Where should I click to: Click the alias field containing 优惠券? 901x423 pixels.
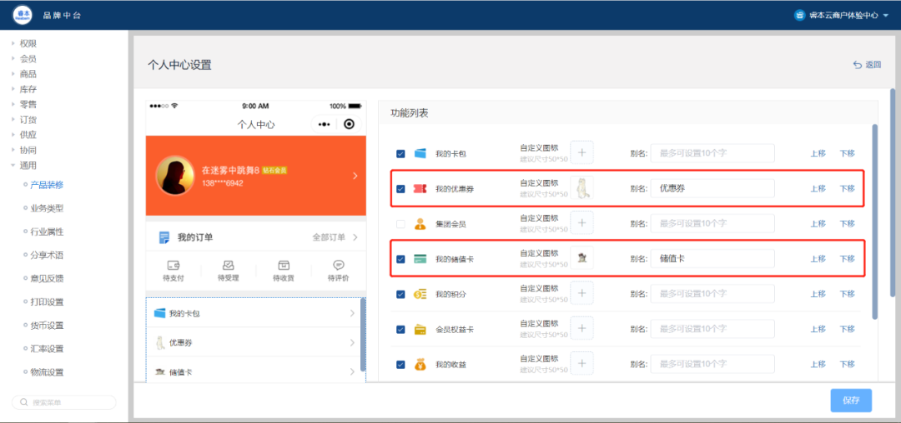(x=712, y=188)
